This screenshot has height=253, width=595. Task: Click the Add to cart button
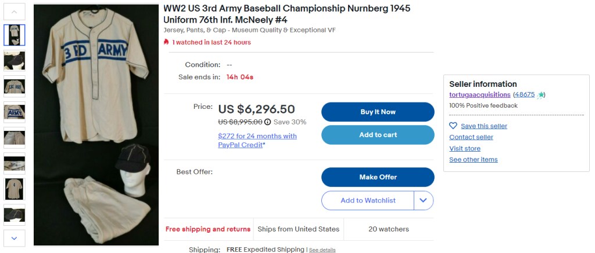click(x=378, y=135)
